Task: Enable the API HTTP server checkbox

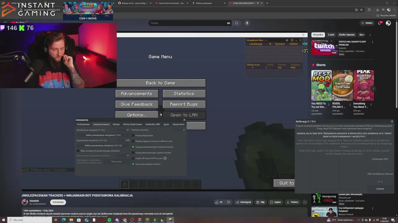Action: [133, 158]
